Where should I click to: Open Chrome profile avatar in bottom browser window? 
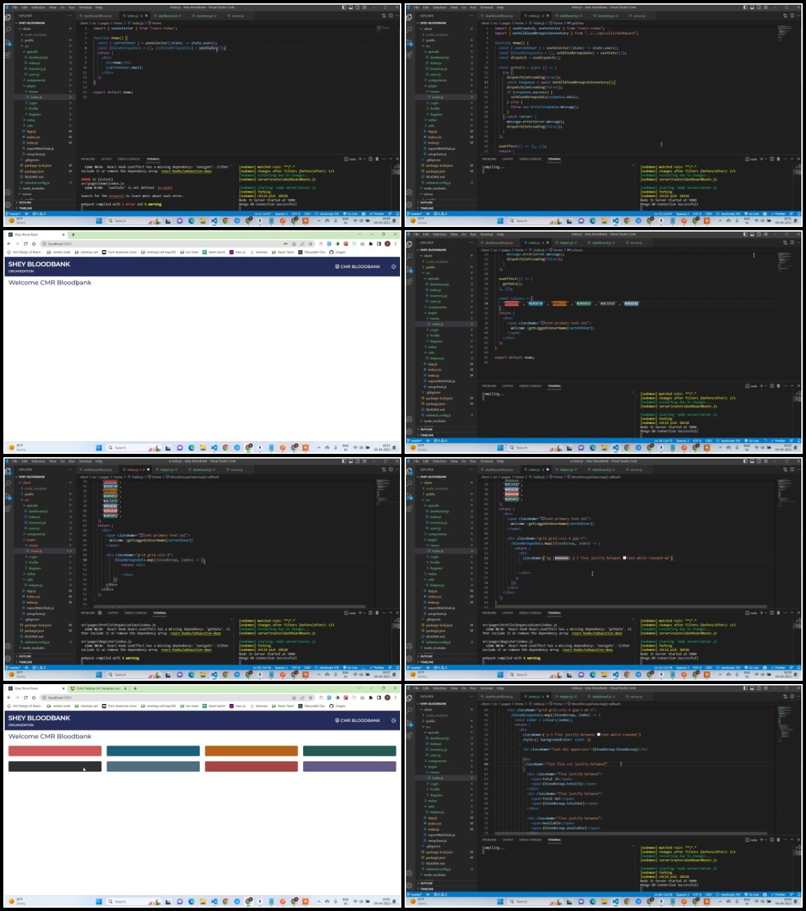[387, 697]
